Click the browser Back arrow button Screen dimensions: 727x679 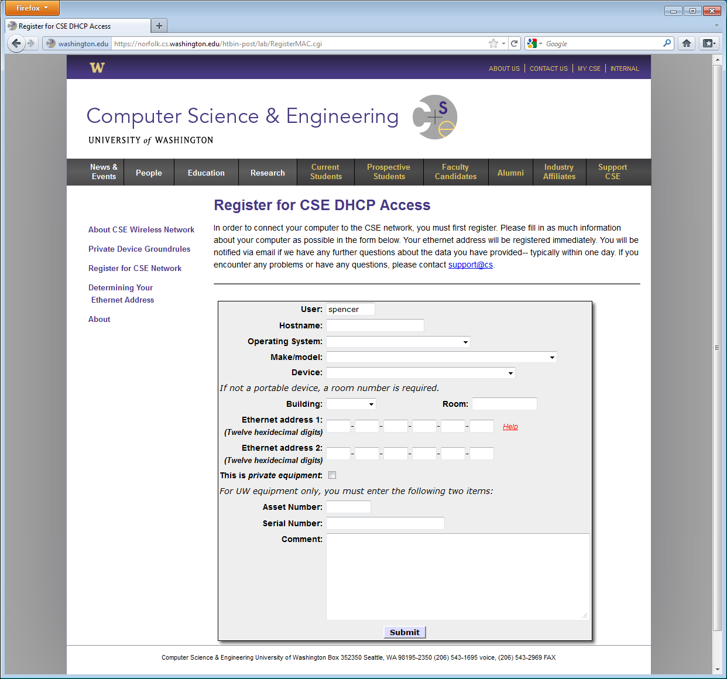[x=16, y=43]
